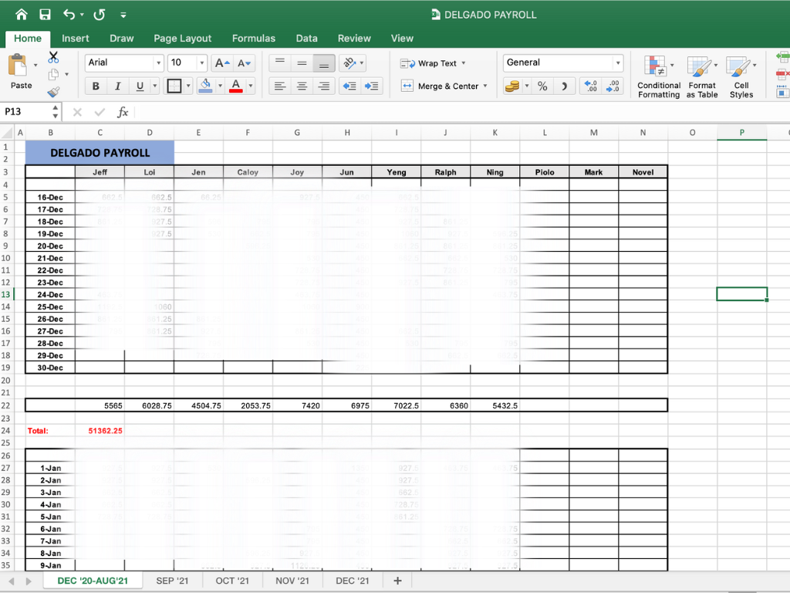Apply the Comma Style format
Image resolution: width=790 pixels, height=593 pixels.
pos(564,86)
